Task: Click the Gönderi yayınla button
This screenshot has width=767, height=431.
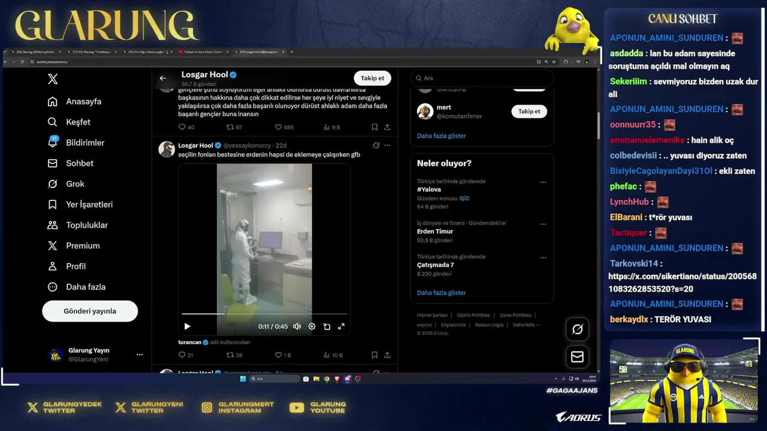Action: pyautogui.click(x=90, y=311)
